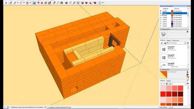Select the Group#14 component thumbnail
Viewport: 194px width, 109px height.
pos(164,58)
